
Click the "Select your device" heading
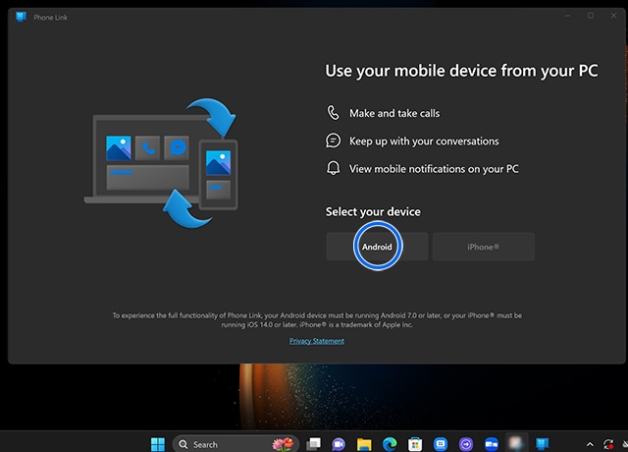(373, 212)
